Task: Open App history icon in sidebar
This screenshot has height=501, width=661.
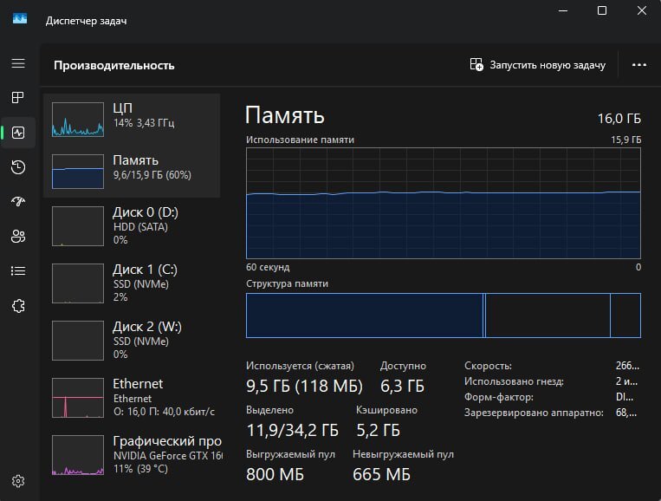Action: 18,167
